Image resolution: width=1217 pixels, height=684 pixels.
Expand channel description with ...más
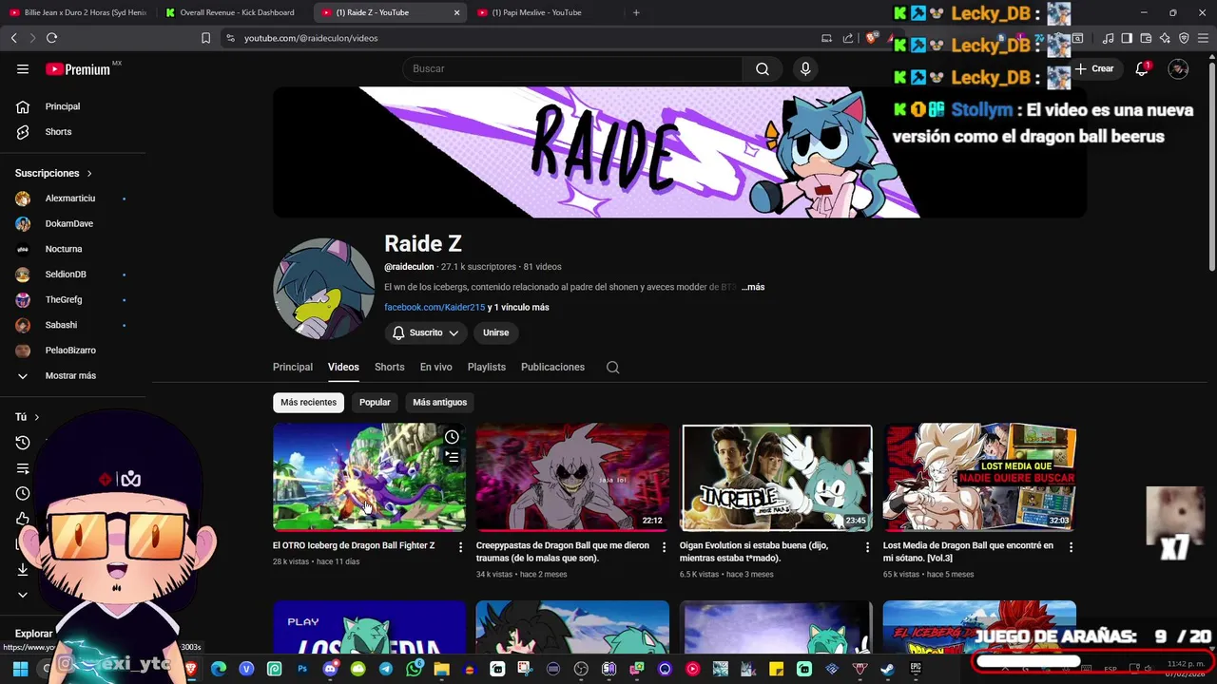click(x=753, y=287)
